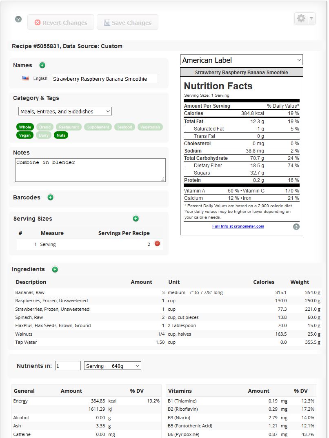This screenshot has height=438, width=329.
Task: Click the Energy row in General nutrients
Action: pyautogui.click(x=87, y=401)
